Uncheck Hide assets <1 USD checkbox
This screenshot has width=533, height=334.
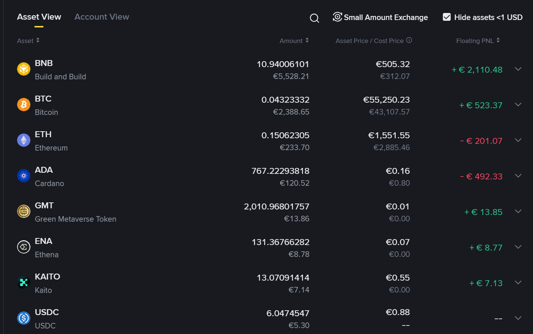click(x=447, y=17)
